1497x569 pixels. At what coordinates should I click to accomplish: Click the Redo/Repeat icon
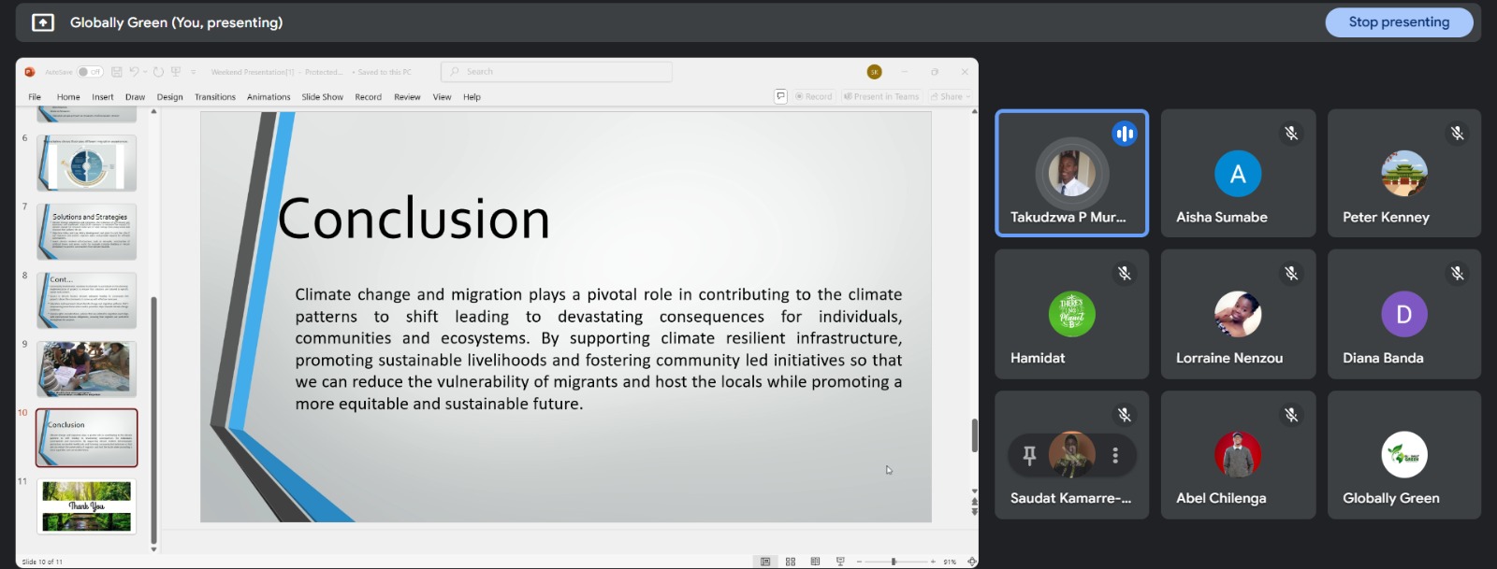pyautogui.click(x=159, y=72)
